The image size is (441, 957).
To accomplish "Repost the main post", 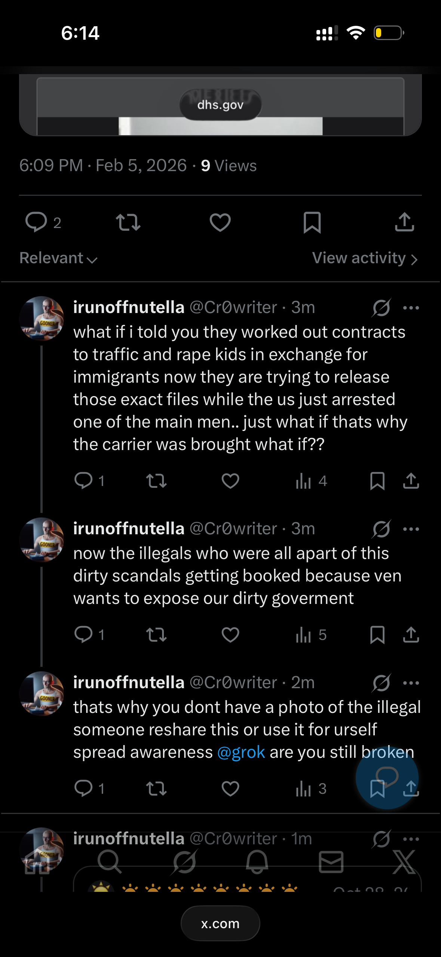I will pyautogui.click(x=128, y=222).
